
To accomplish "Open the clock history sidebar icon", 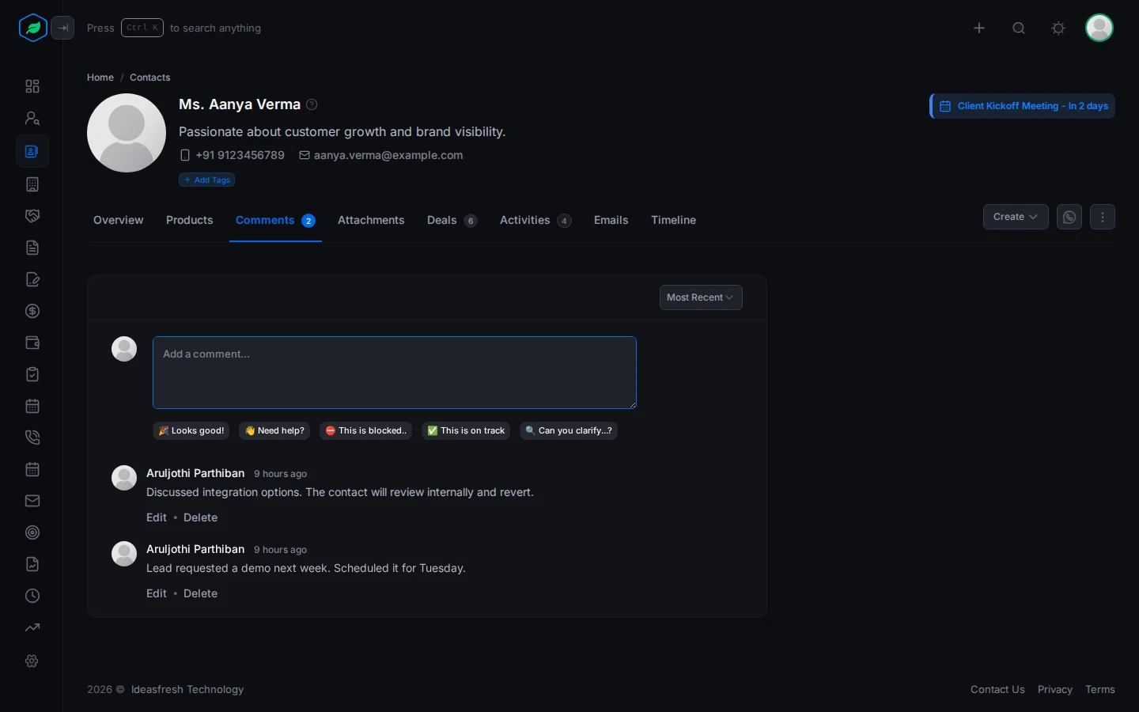I will [x=32, y=596].
